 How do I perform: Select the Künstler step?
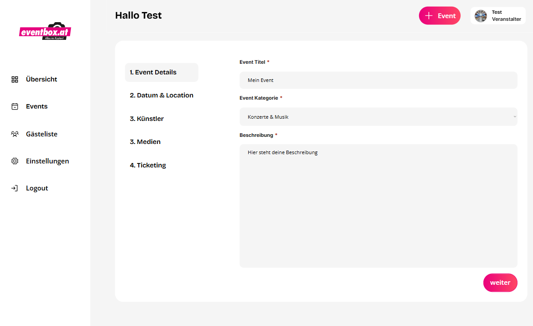[x=147, y=118]
